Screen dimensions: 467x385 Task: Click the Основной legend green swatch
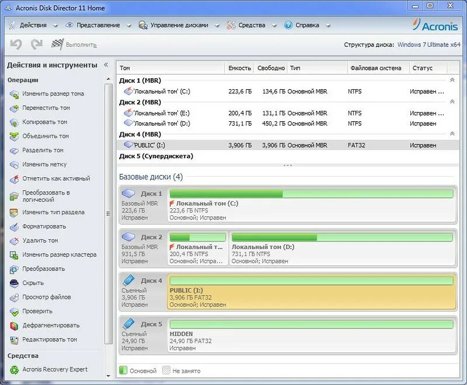pyautogui.click(x=123, y=370)
